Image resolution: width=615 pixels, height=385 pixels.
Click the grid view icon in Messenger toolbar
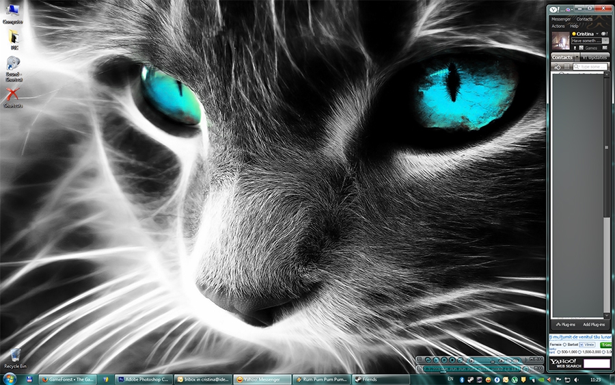(x=566, y=67)
